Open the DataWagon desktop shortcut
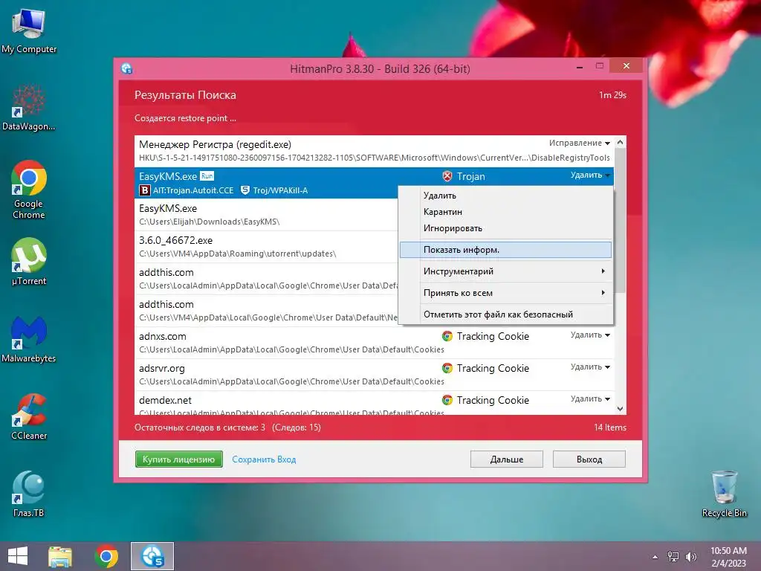Image resolution: width=761 pixels, height=571 pixels. point(29,108)
